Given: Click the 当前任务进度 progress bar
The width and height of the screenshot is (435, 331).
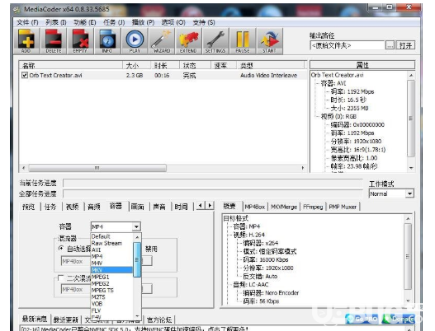Looking at the screenshot, I should click(213, 183).
